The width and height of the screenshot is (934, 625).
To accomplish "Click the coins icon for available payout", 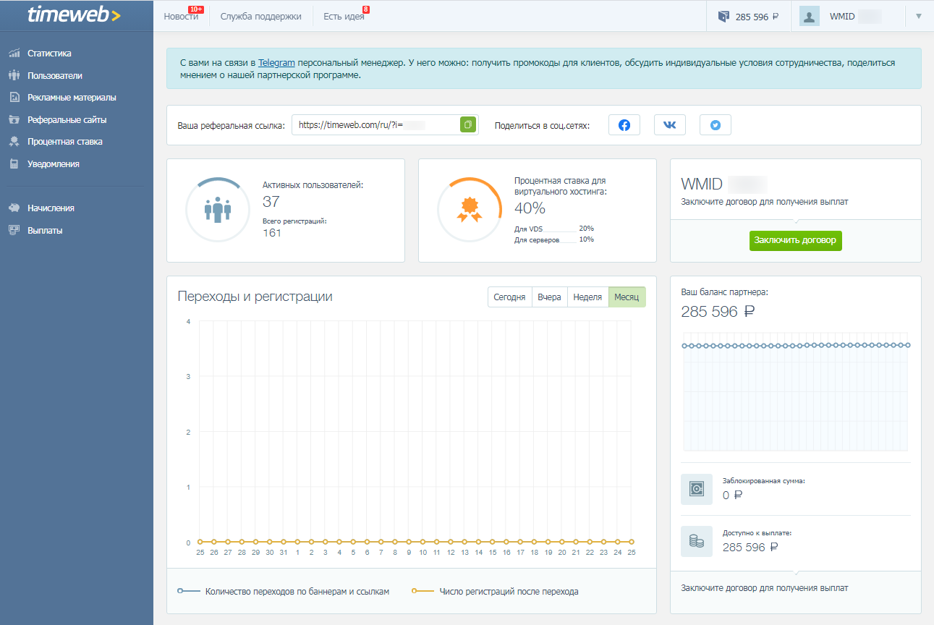I will [696, 541].
